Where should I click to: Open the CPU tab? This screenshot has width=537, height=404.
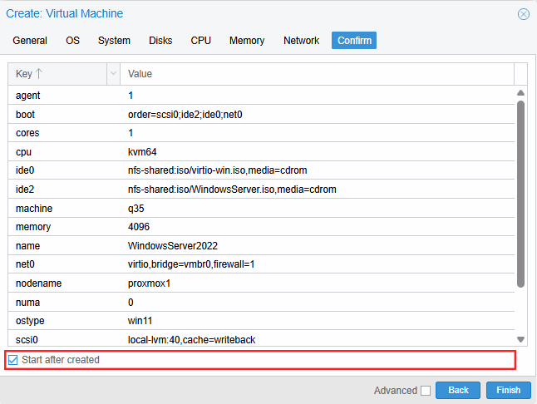pos(200,41)
